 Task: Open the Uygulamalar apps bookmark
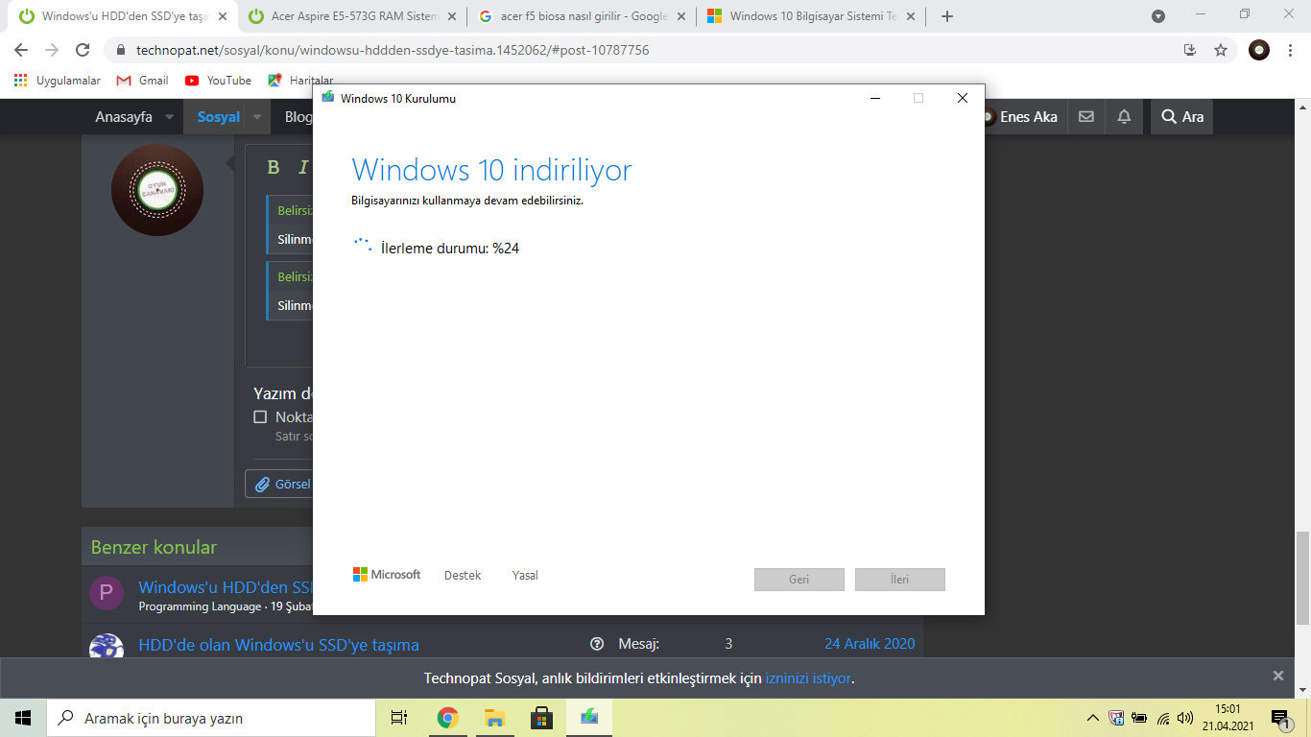58,81
